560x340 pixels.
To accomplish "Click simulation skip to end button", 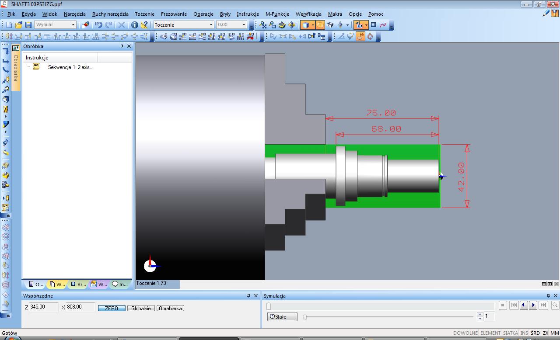I will 543,305.
